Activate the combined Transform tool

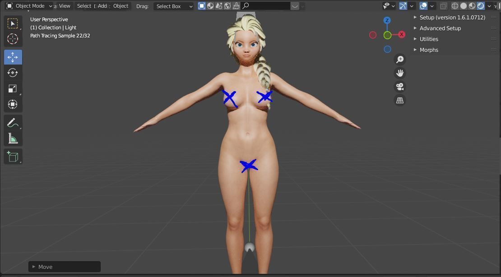[x=13, y=104]
